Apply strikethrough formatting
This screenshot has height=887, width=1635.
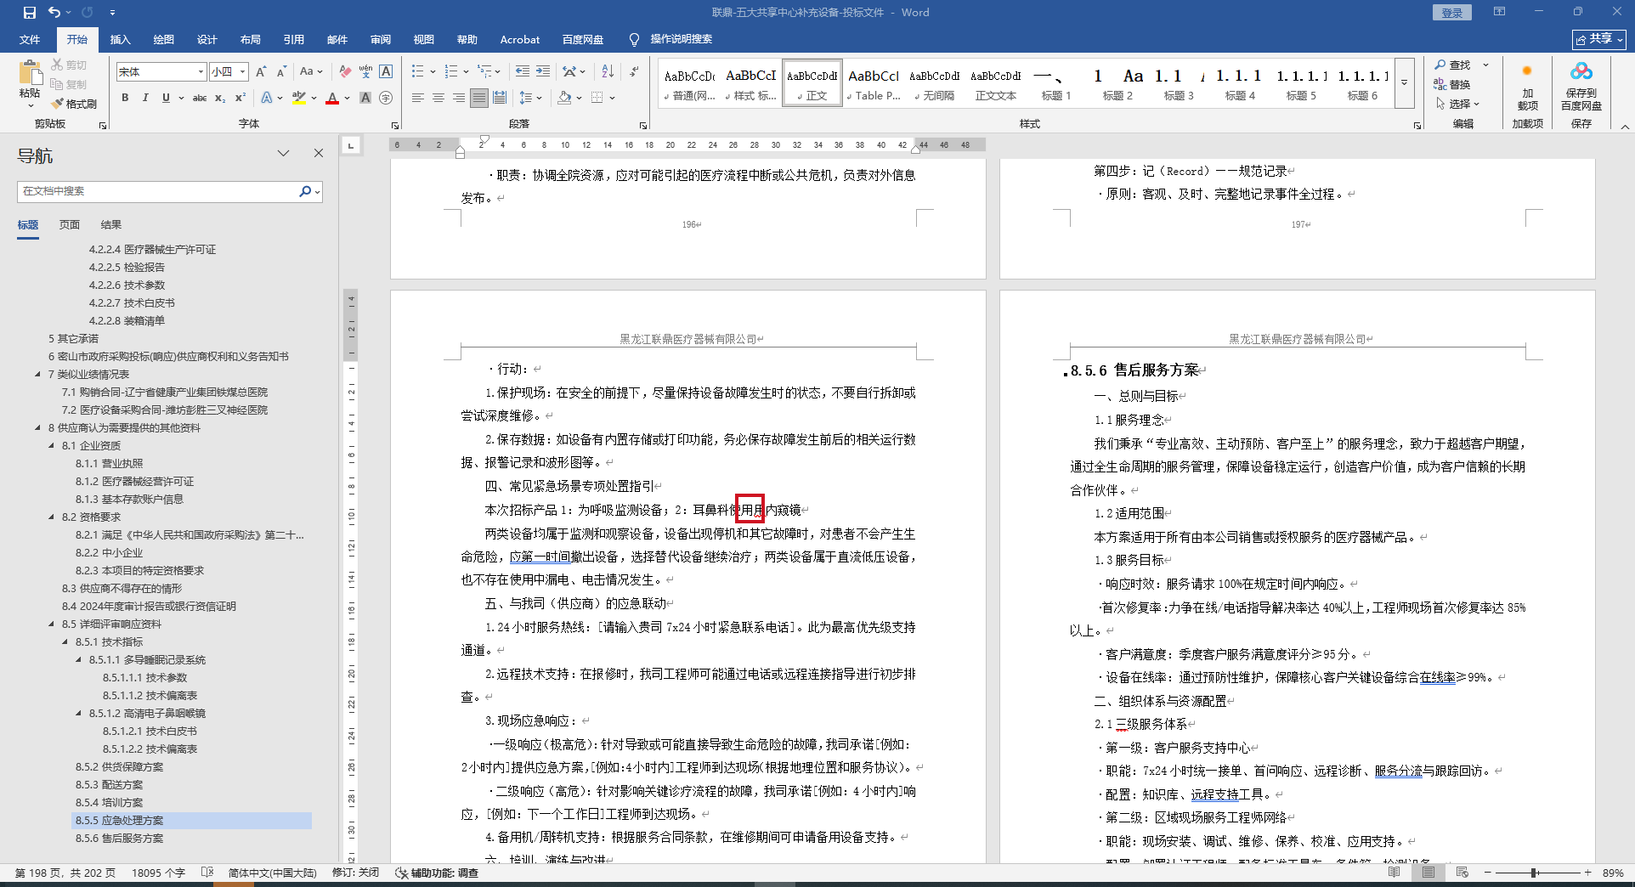[200, 99]
